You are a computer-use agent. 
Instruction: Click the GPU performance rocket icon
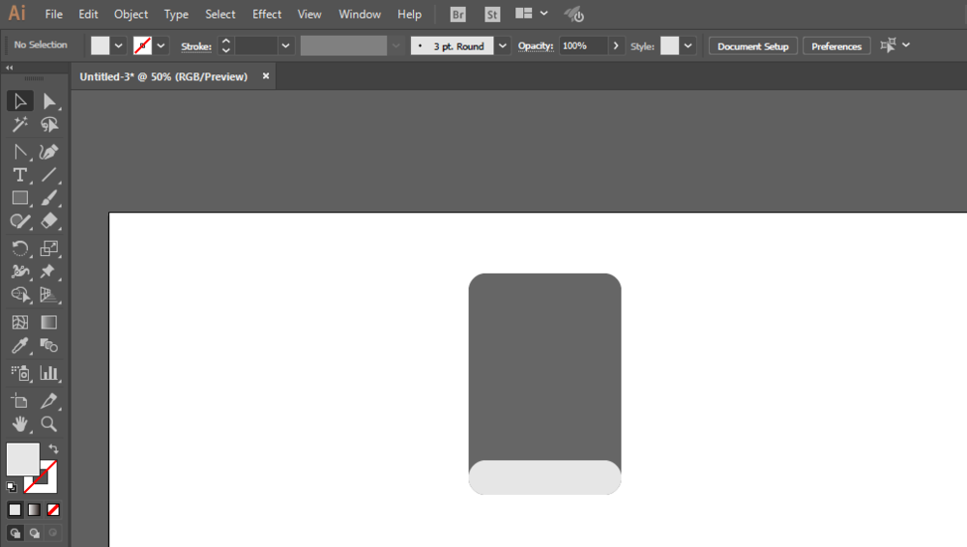point(573,14)
